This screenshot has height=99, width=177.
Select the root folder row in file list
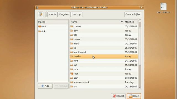[104, 74]
